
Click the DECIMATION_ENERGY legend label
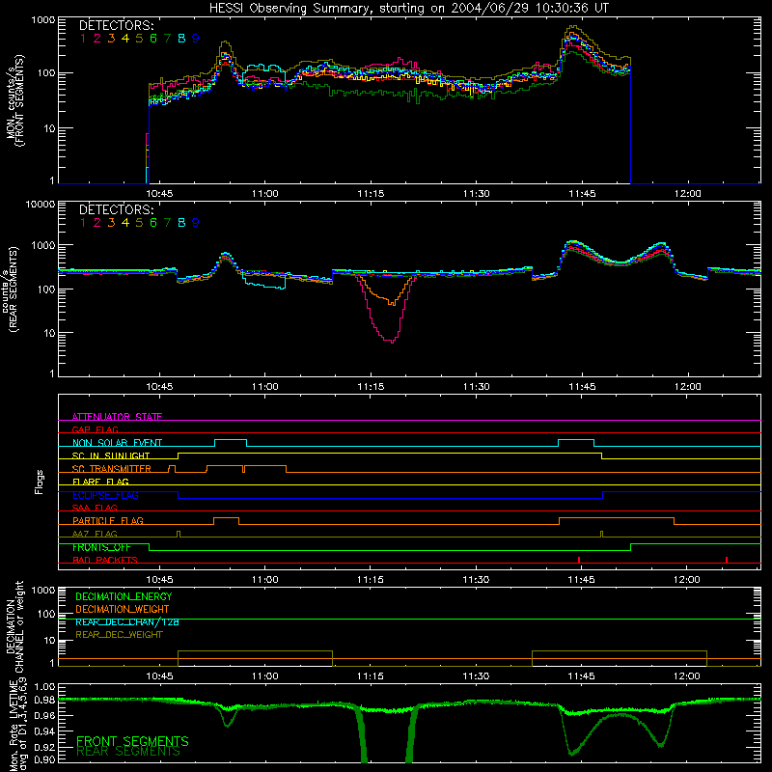pyautogui.click(x=124, y=596)
